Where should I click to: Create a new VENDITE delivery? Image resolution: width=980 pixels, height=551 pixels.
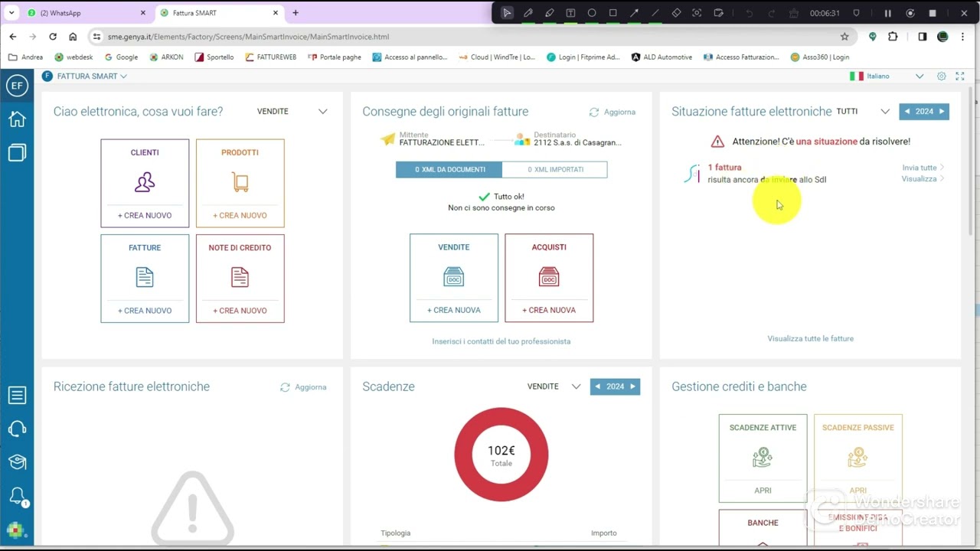[454, 310]
